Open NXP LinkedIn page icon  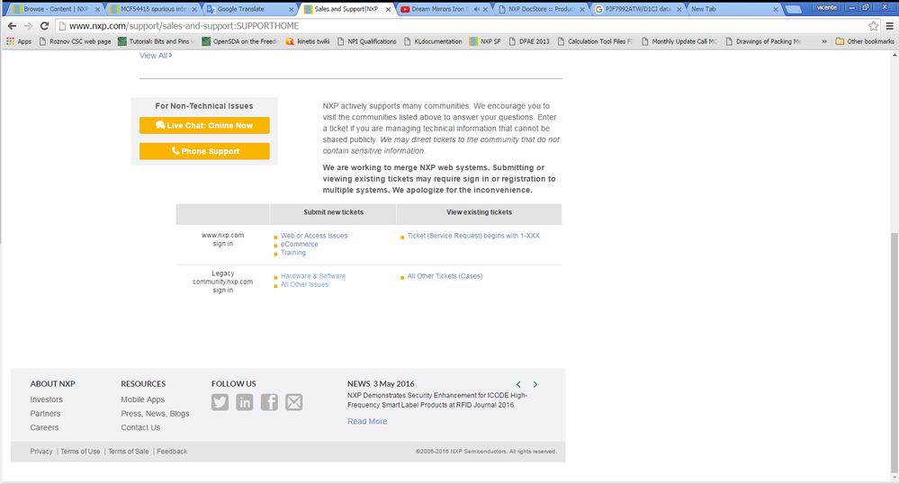coord(244,402)
